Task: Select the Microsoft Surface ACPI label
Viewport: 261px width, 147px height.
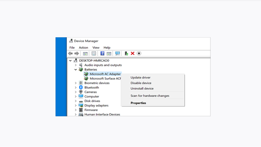Action: tap(105, 78)
